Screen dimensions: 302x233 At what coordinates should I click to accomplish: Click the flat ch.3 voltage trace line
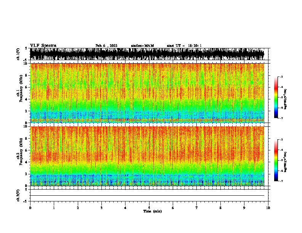point(147,196)
